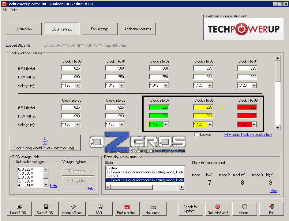The width and height of the screenshot is (289, 221).
Task: Click the ATI RBE title bar icon
Action: (4, 4)
